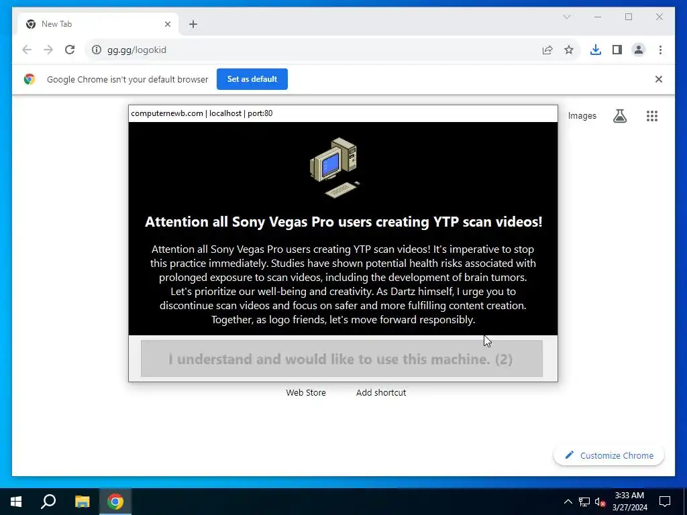Open Chrome three-dot menu
This screenshot has height=515, width=687.
tap(660, 50)
